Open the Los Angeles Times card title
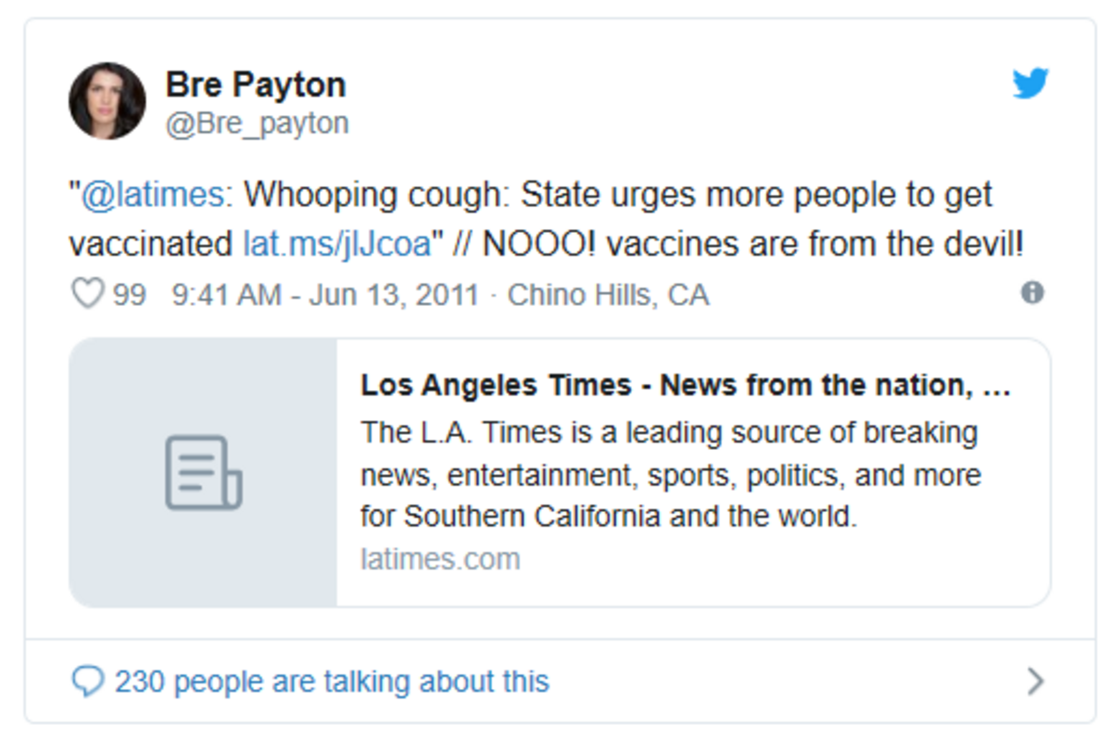The image size is (1112, 752). click(686, 386)
